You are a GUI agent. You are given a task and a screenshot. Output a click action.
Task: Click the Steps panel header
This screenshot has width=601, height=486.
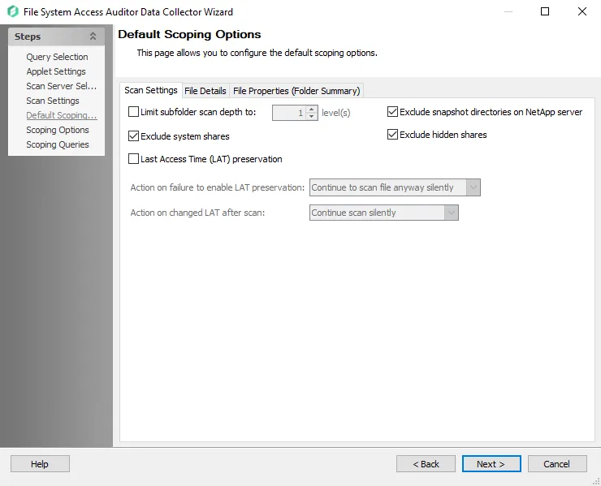tap(56, 37)
